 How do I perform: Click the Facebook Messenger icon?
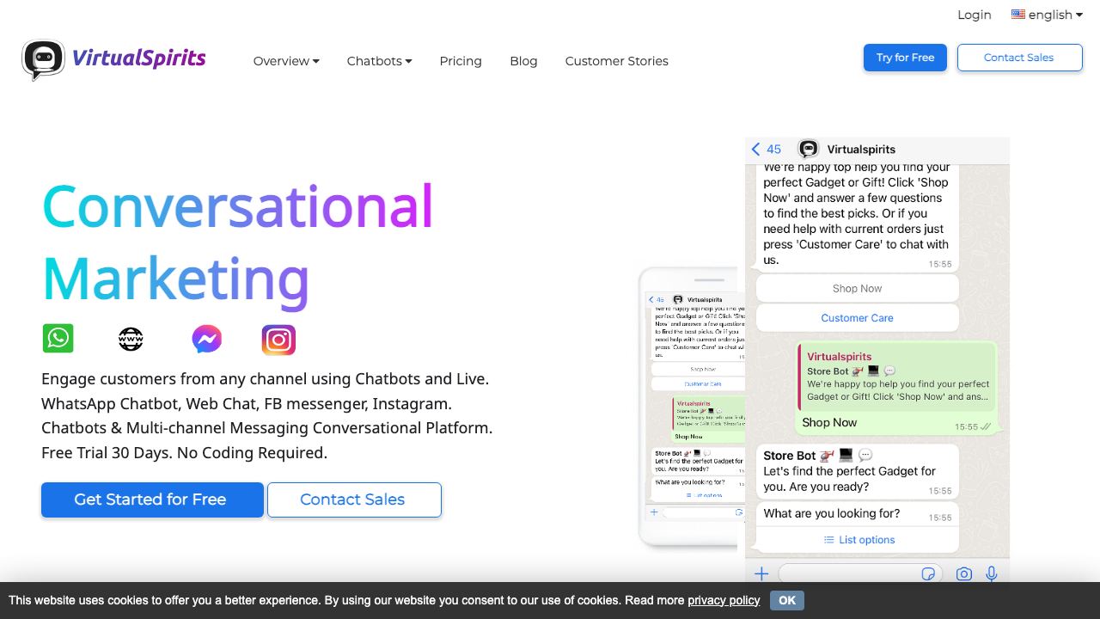pos(206,339)
